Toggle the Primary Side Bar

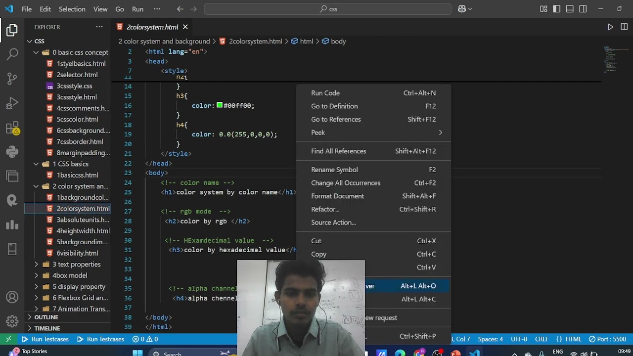[557, 9]
